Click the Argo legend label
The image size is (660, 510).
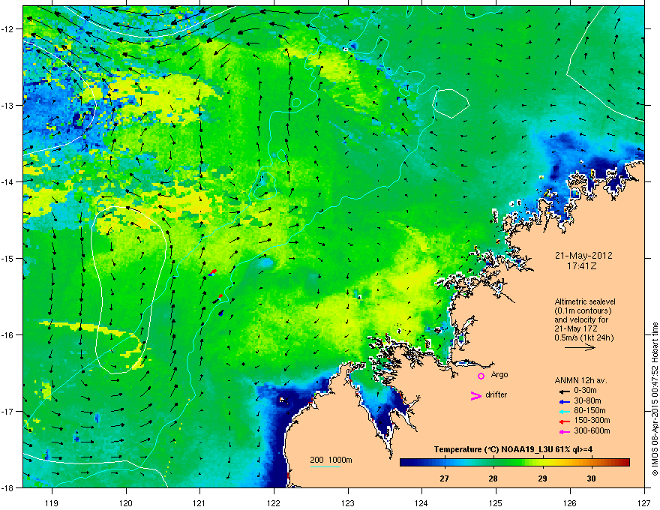point(499,374)
